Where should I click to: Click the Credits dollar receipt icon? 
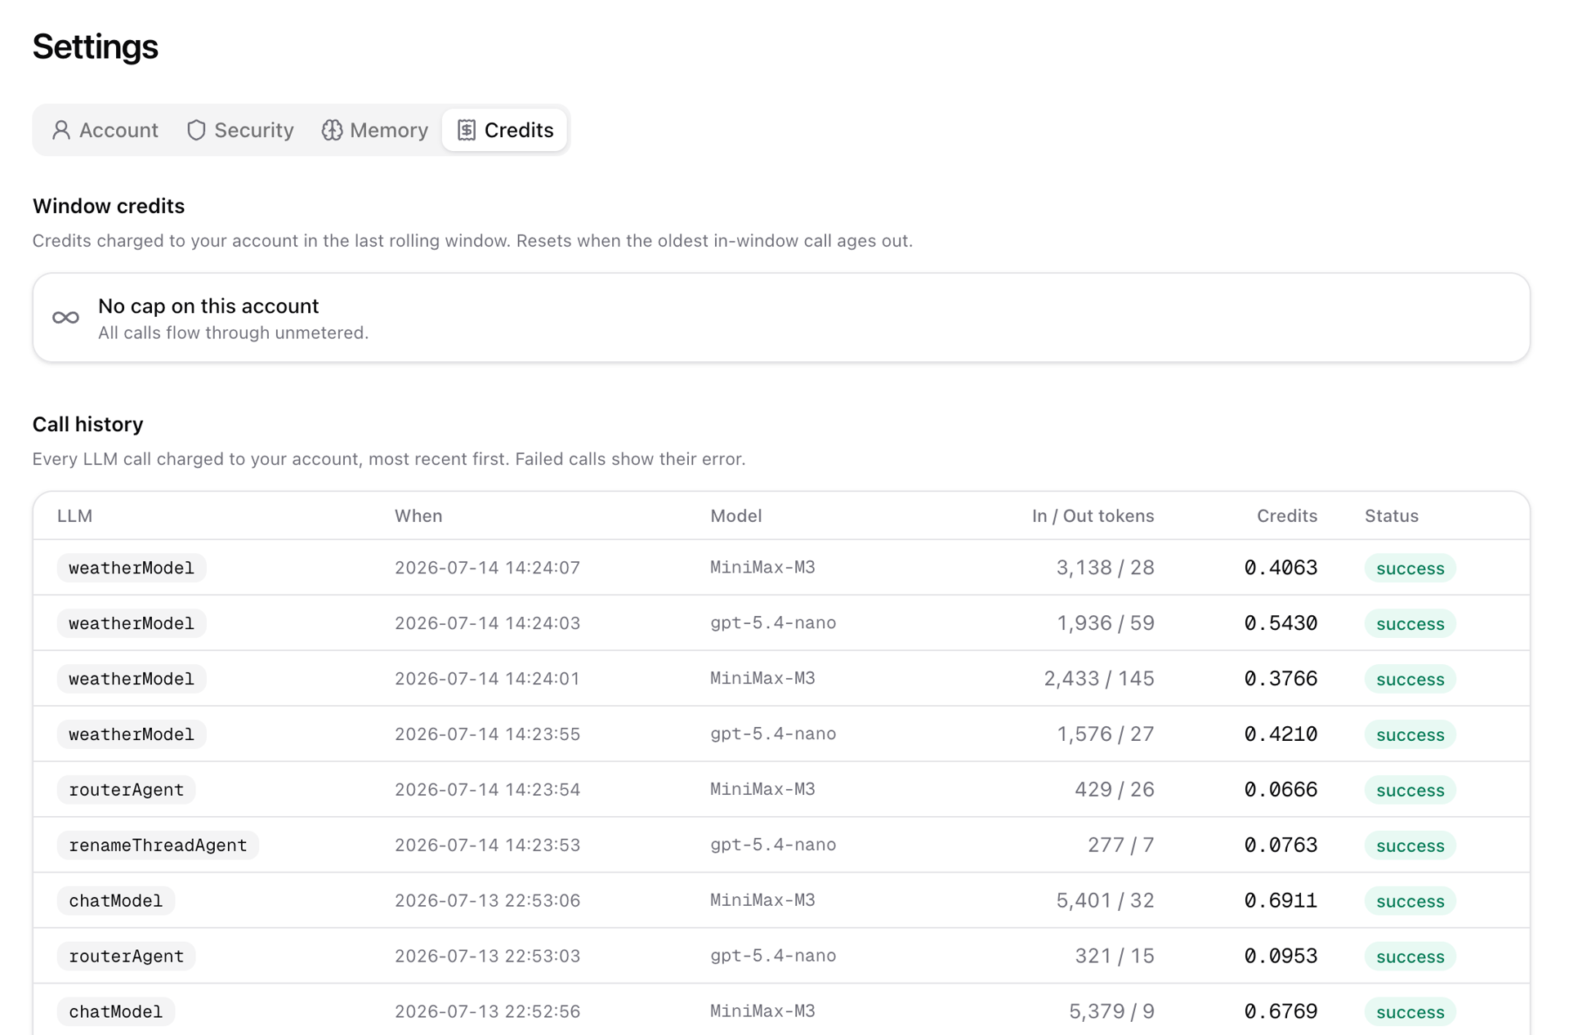[x=467, y=130]
